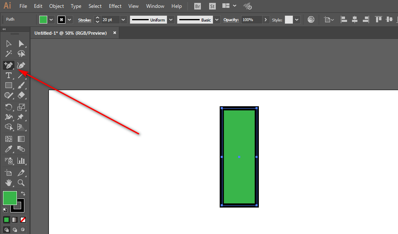Viewport: 398px width, 234px height.
Task: Switch to Untitled-1 document tab
Action: click(x=70, y=33)
